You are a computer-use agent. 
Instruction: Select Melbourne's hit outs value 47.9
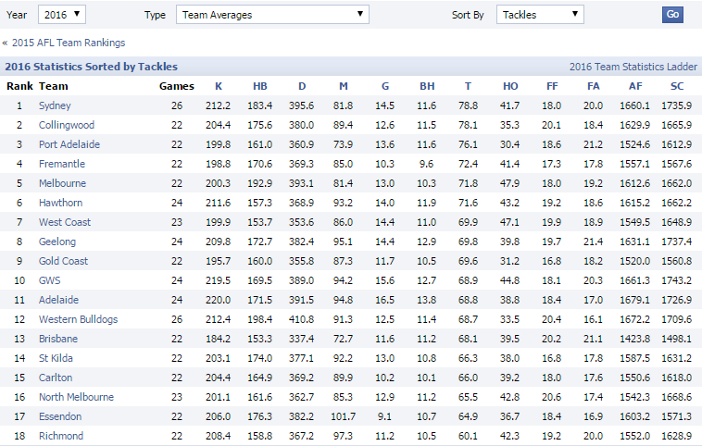[509, 183]
